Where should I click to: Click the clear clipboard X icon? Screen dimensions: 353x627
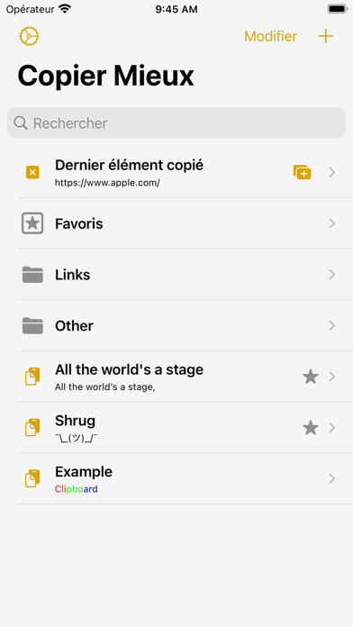point(32,172)
